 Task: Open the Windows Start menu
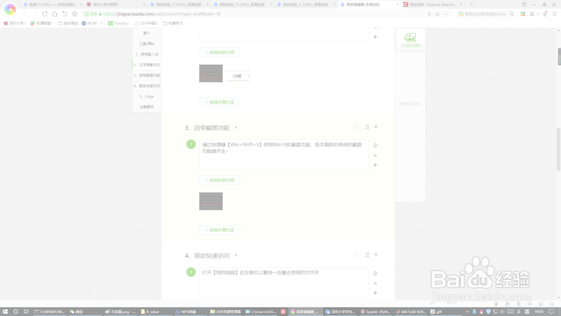click(5, 312)
